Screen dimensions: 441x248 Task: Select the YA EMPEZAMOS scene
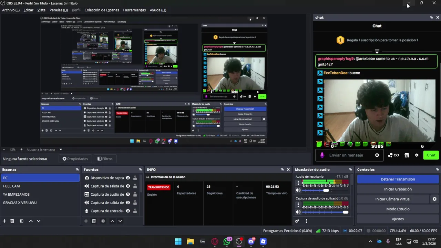pos(40,194)
